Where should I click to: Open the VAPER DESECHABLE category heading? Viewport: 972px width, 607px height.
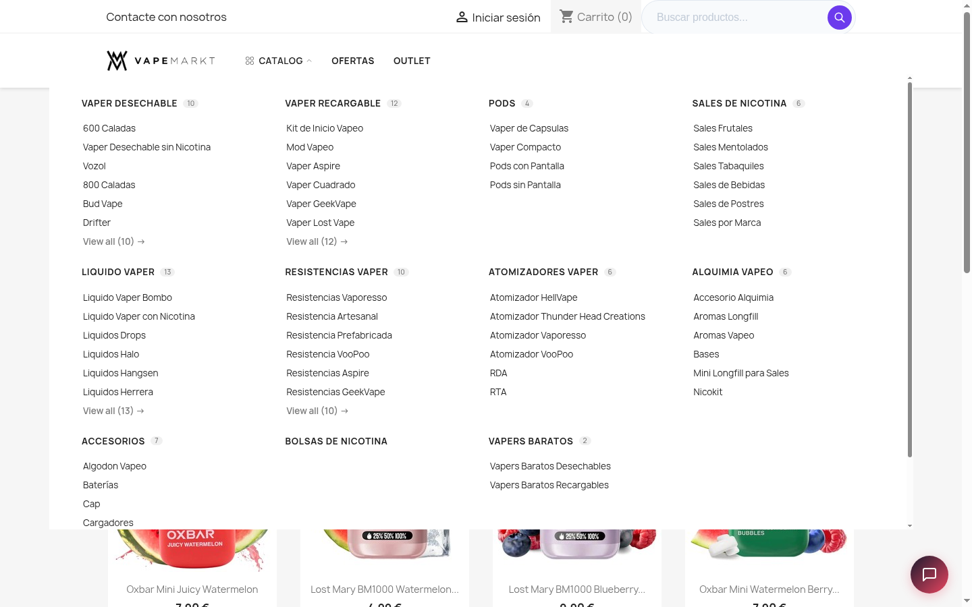(130, 103)
